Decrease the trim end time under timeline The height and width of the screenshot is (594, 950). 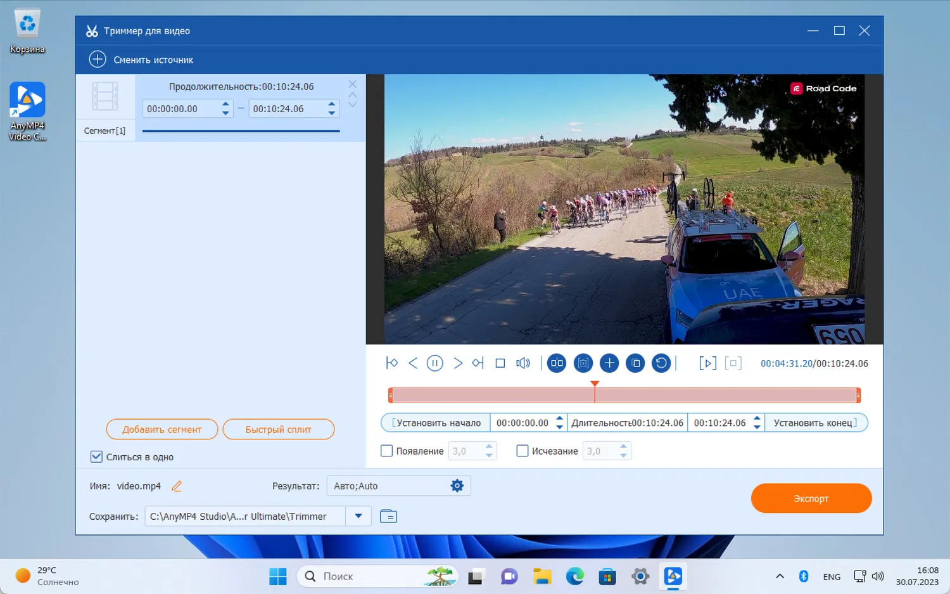point(757,427)
